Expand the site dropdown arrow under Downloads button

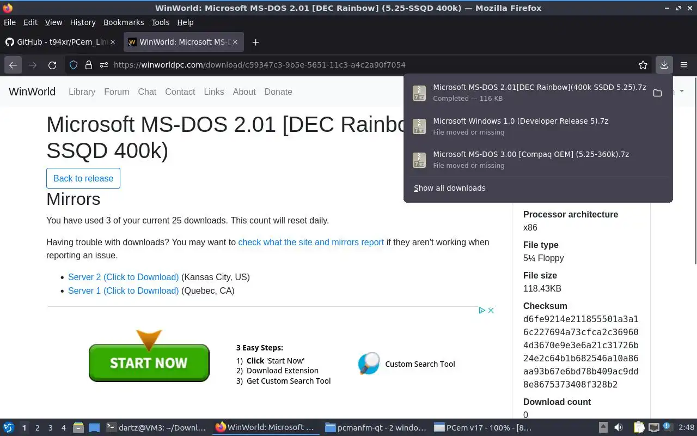[681, 92]
